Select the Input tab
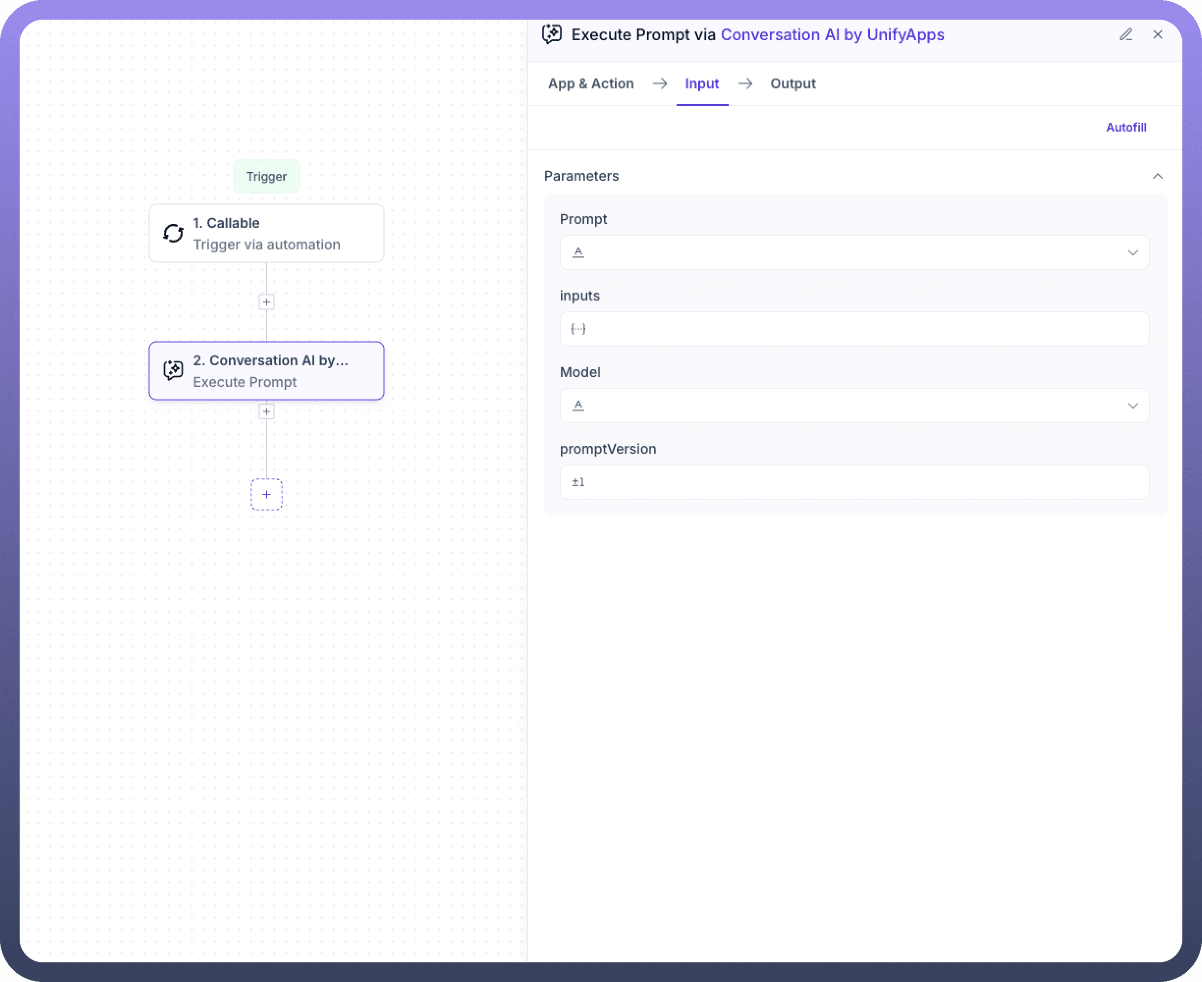The width and height of the screenshot is (1202, 982). coord(701,84)
